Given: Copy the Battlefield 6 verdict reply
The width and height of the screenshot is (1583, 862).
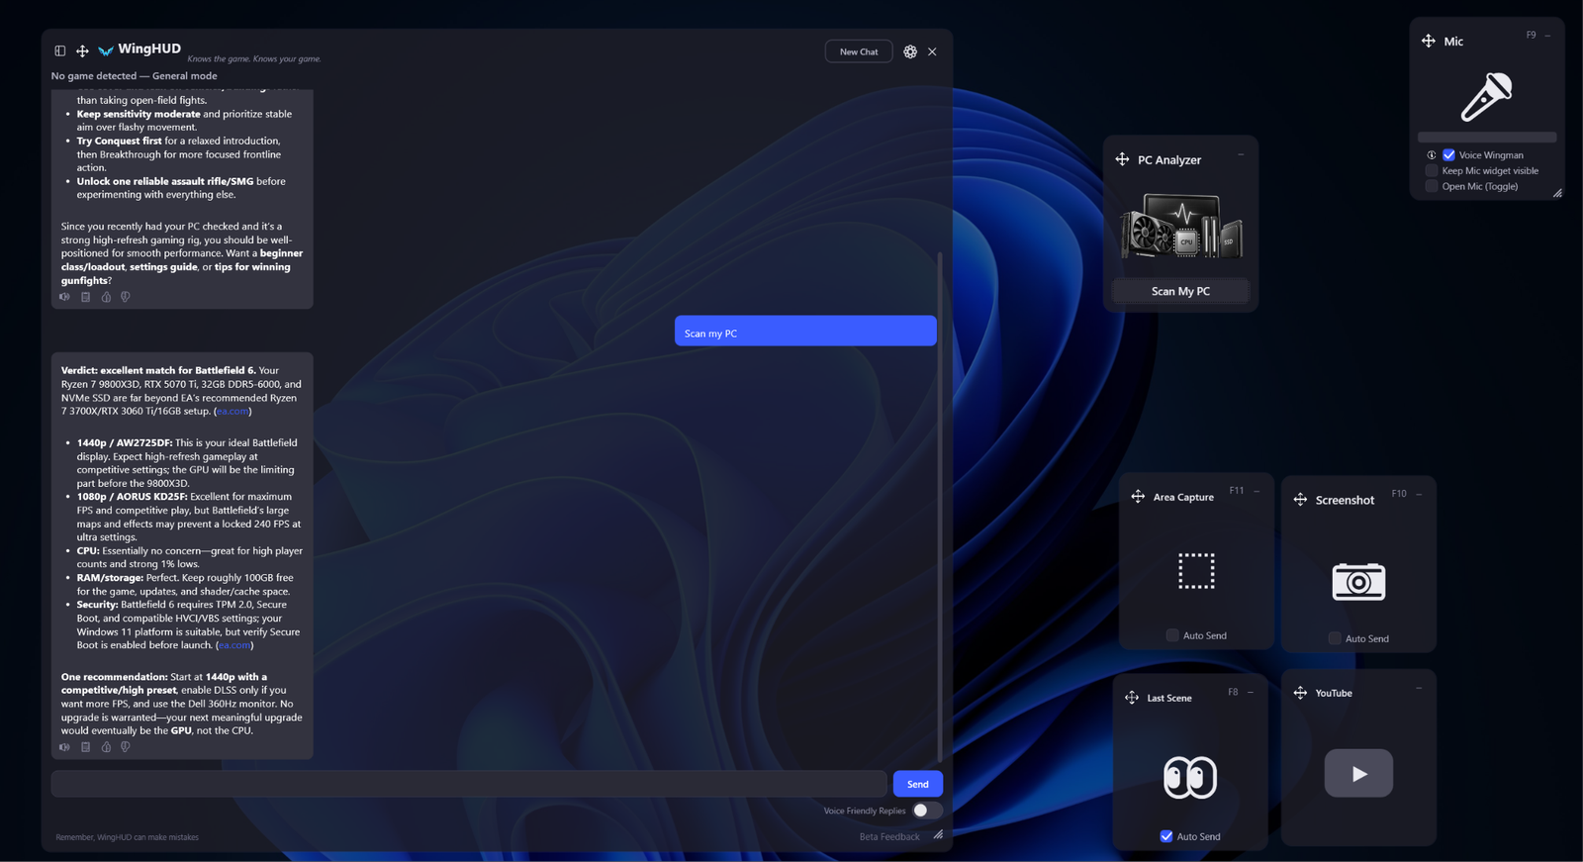Looking at the screenshot, I should (x=85, y=747).
